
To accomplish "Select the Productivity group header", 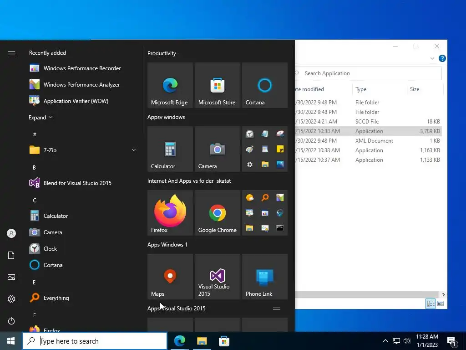I will [x=162, y=53].
